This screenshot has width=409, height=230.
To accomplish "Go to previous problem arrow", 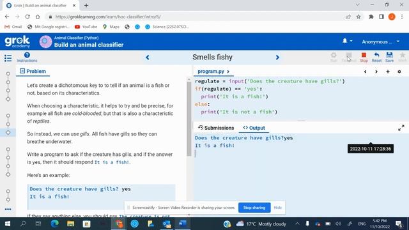I will point(148,57).
